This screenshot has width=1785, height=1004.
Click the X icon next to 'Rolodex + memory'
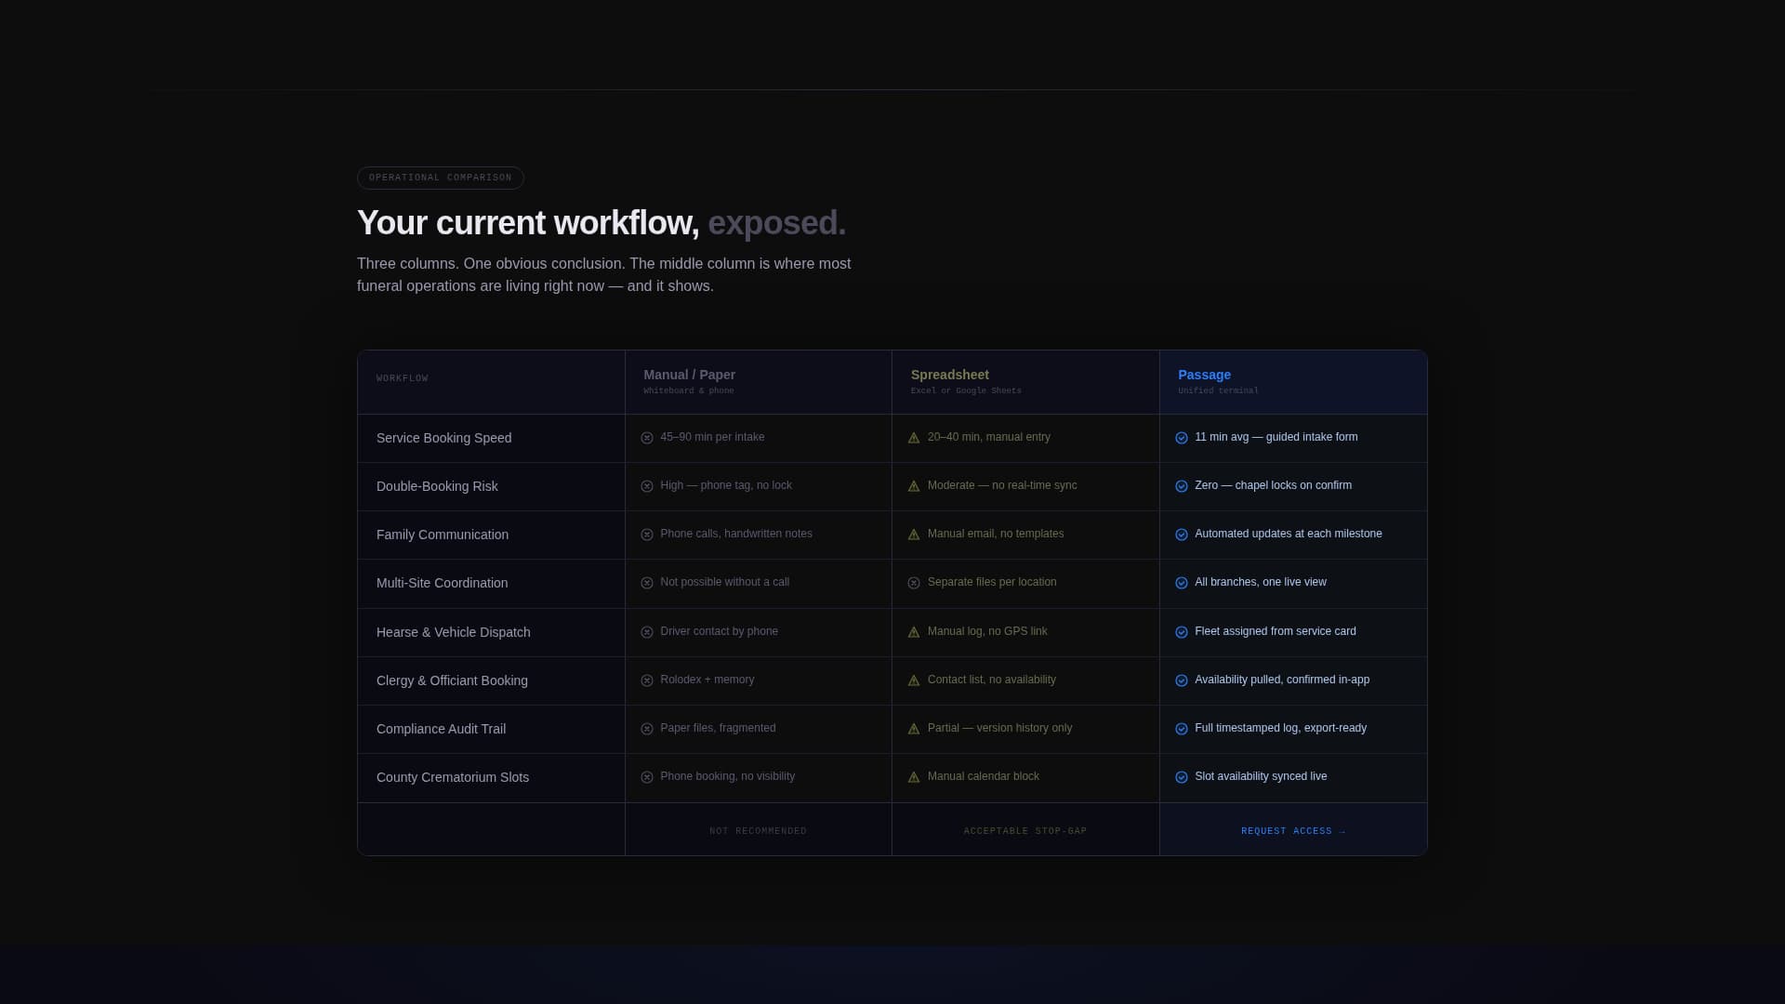coord(647,680)
